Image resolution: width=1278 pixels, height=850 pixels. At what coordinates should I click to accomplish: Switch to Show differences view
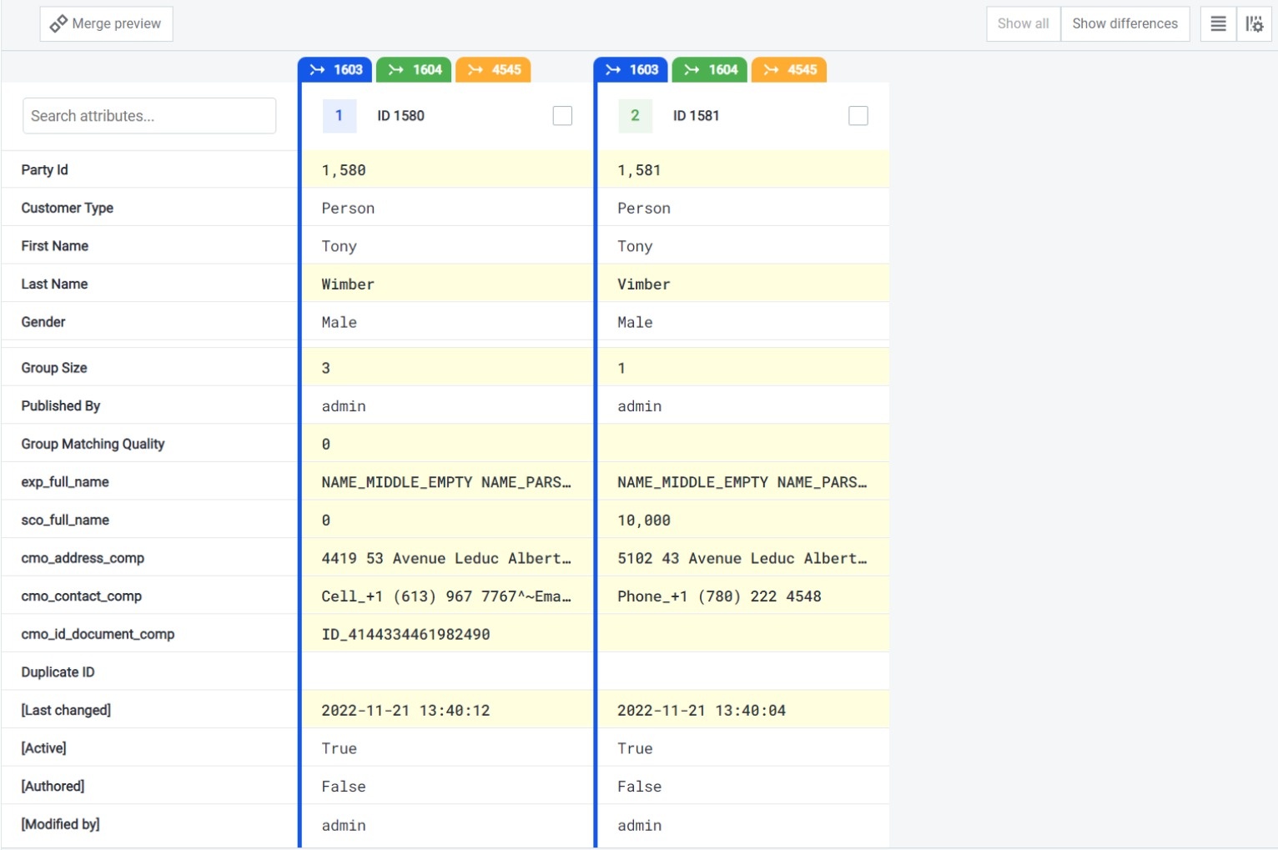(x=1125, y=24)
